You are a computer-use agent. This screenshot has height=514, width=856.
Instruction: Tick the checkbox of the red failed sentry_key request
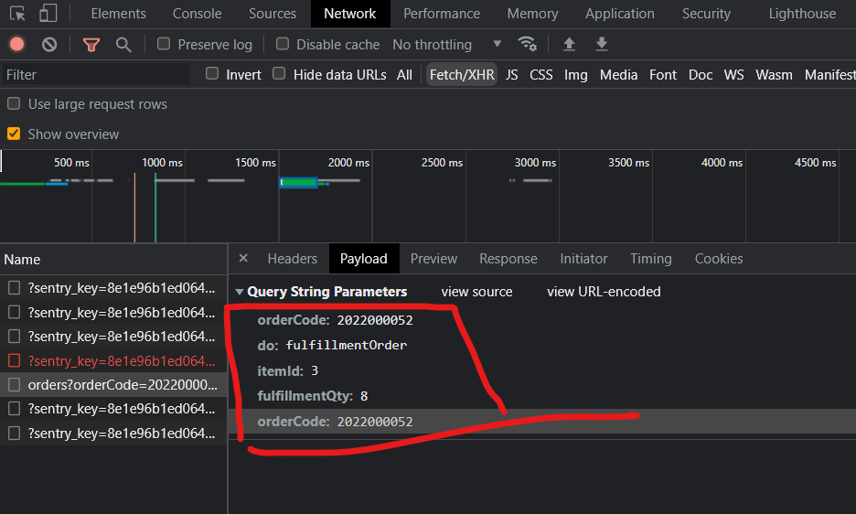15,360
